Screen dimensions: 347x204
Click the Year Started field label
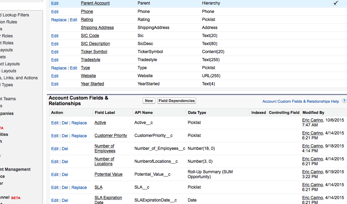pos(92,84)
